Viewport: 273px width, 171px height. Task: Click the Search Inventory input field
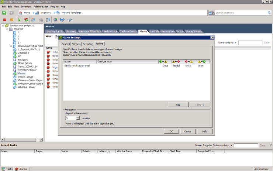241,13
